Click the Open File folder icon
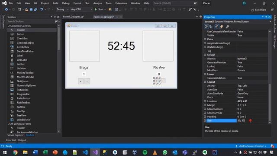 (x=26, y=10)
